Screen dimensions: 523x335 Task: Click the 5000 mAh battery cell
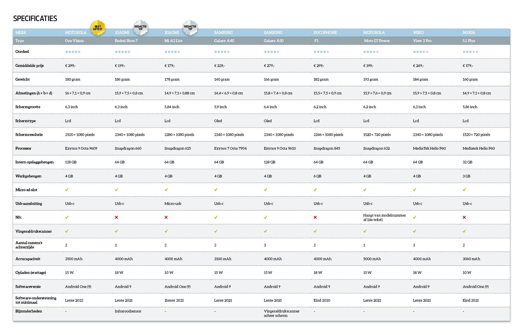click(x=372, y=259)
